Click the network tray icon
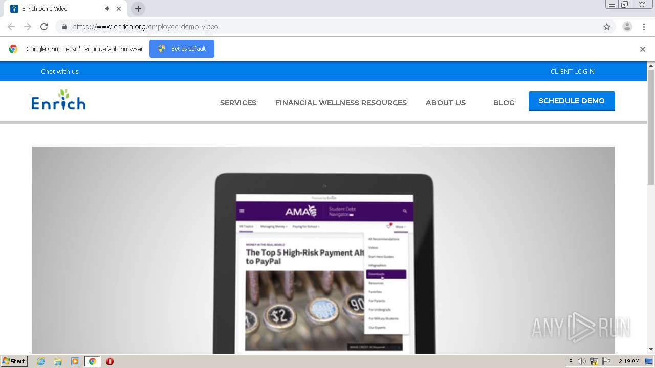Image resolution: width=655 pixels, height=368 pixels. [x=594, y=361]
